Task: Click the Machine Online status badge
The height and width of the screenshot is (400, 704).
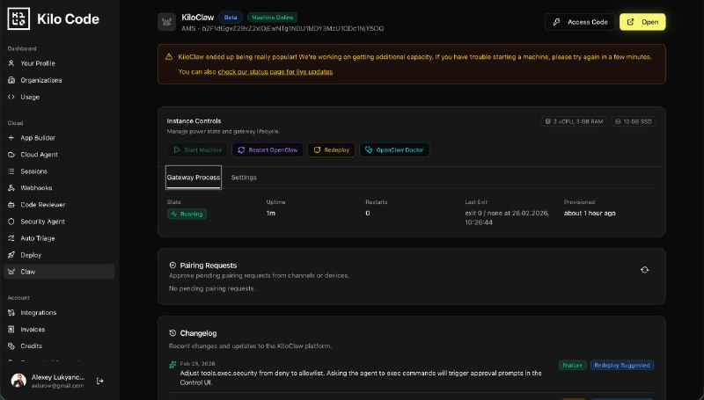Action: point(272,18)
